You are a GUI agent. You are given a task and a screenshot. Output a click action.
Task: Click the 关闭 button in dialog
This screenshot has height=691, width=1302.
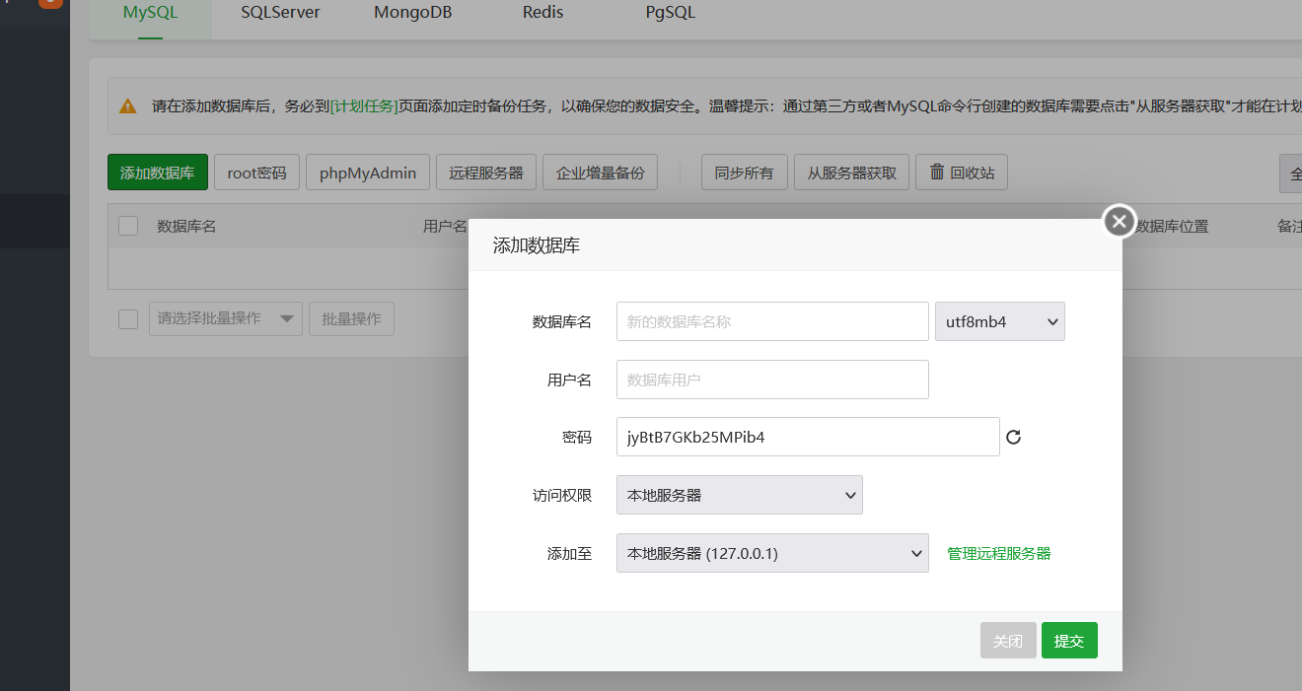[x=1008, y=641]
